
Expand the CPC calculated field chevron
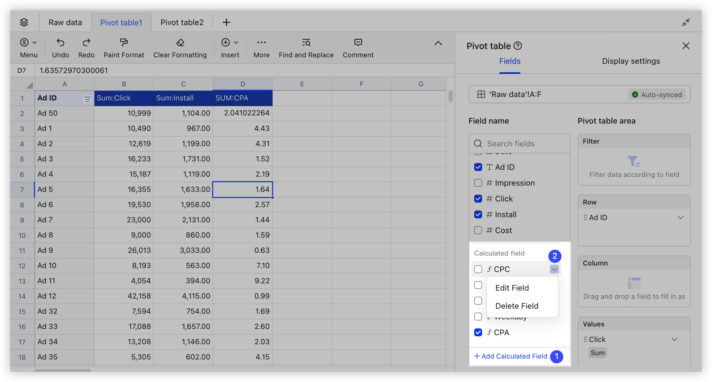pos(554,269)
